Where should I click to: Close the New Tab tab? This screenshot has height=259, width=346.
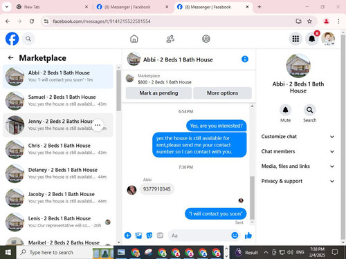pos(86,7)
